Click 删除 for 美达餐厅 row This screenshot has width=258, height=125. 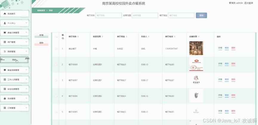click(233, 48)
